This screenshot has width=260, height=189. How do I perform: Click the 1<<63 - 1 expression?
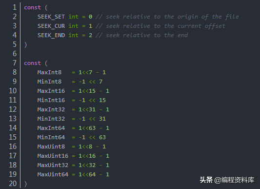[94, 128]
